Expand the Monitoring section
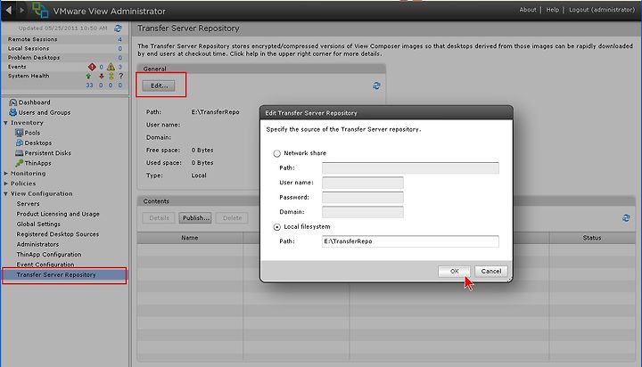642x367 pixels. [5, 174]
